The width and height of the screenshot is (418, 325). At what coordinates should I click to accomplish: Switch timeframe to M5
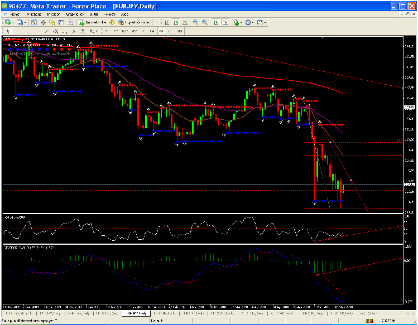pyautogui.click(x=115, y=31)
